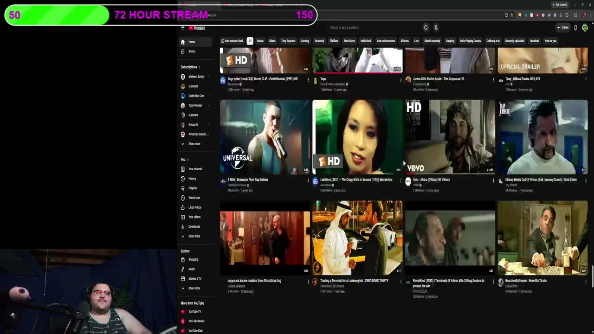Open the Midwest Safety subscription channel
The height and width of the screenshot is (334, 594).
point(195,77)
